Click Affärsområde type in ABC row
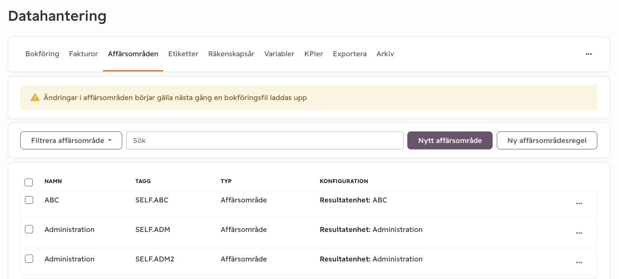 click(x=244, y=200)
